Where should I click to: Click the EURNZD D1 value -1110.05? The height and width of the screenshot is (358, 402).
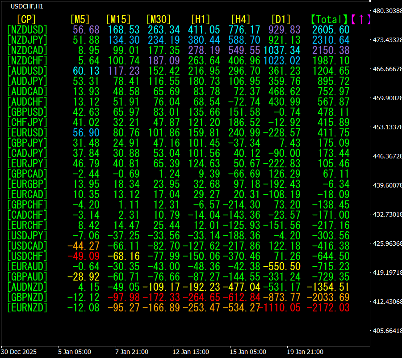[x=279, y=307]
